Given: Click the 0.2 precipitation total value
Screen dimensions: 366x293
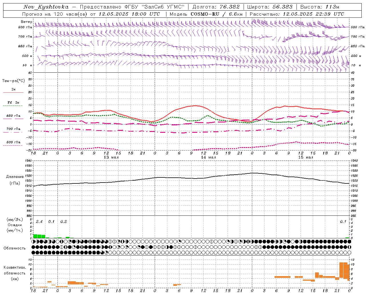Looking at the screenshot, I should [63, 222].
